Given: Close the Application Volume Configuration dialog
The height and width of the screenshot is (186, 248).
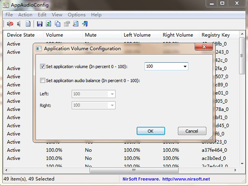Looking at the screenshot, I should (204, 47).
